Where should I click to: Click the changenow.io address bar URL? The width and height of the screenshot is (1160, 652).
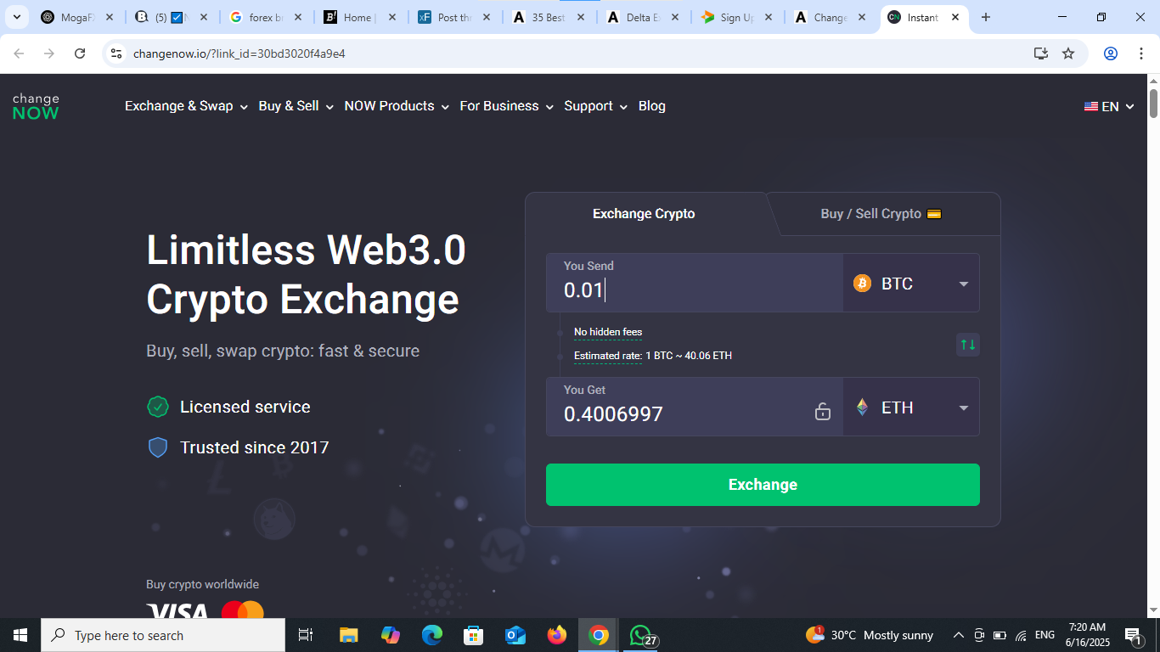click(x=239, y=53)
